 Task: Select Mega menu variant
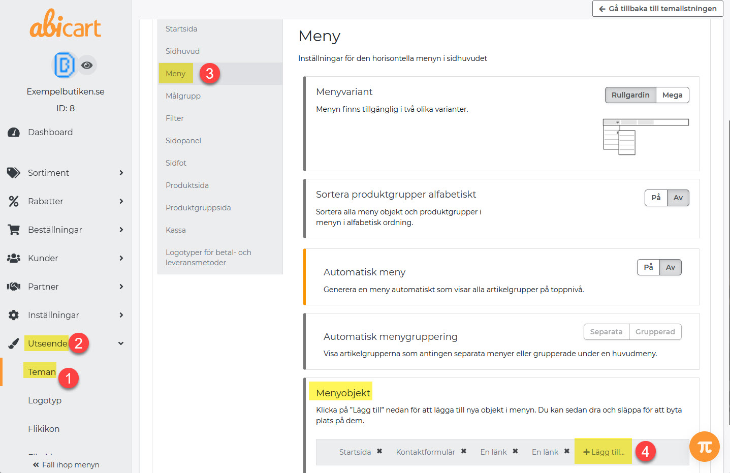click(672, 95)
